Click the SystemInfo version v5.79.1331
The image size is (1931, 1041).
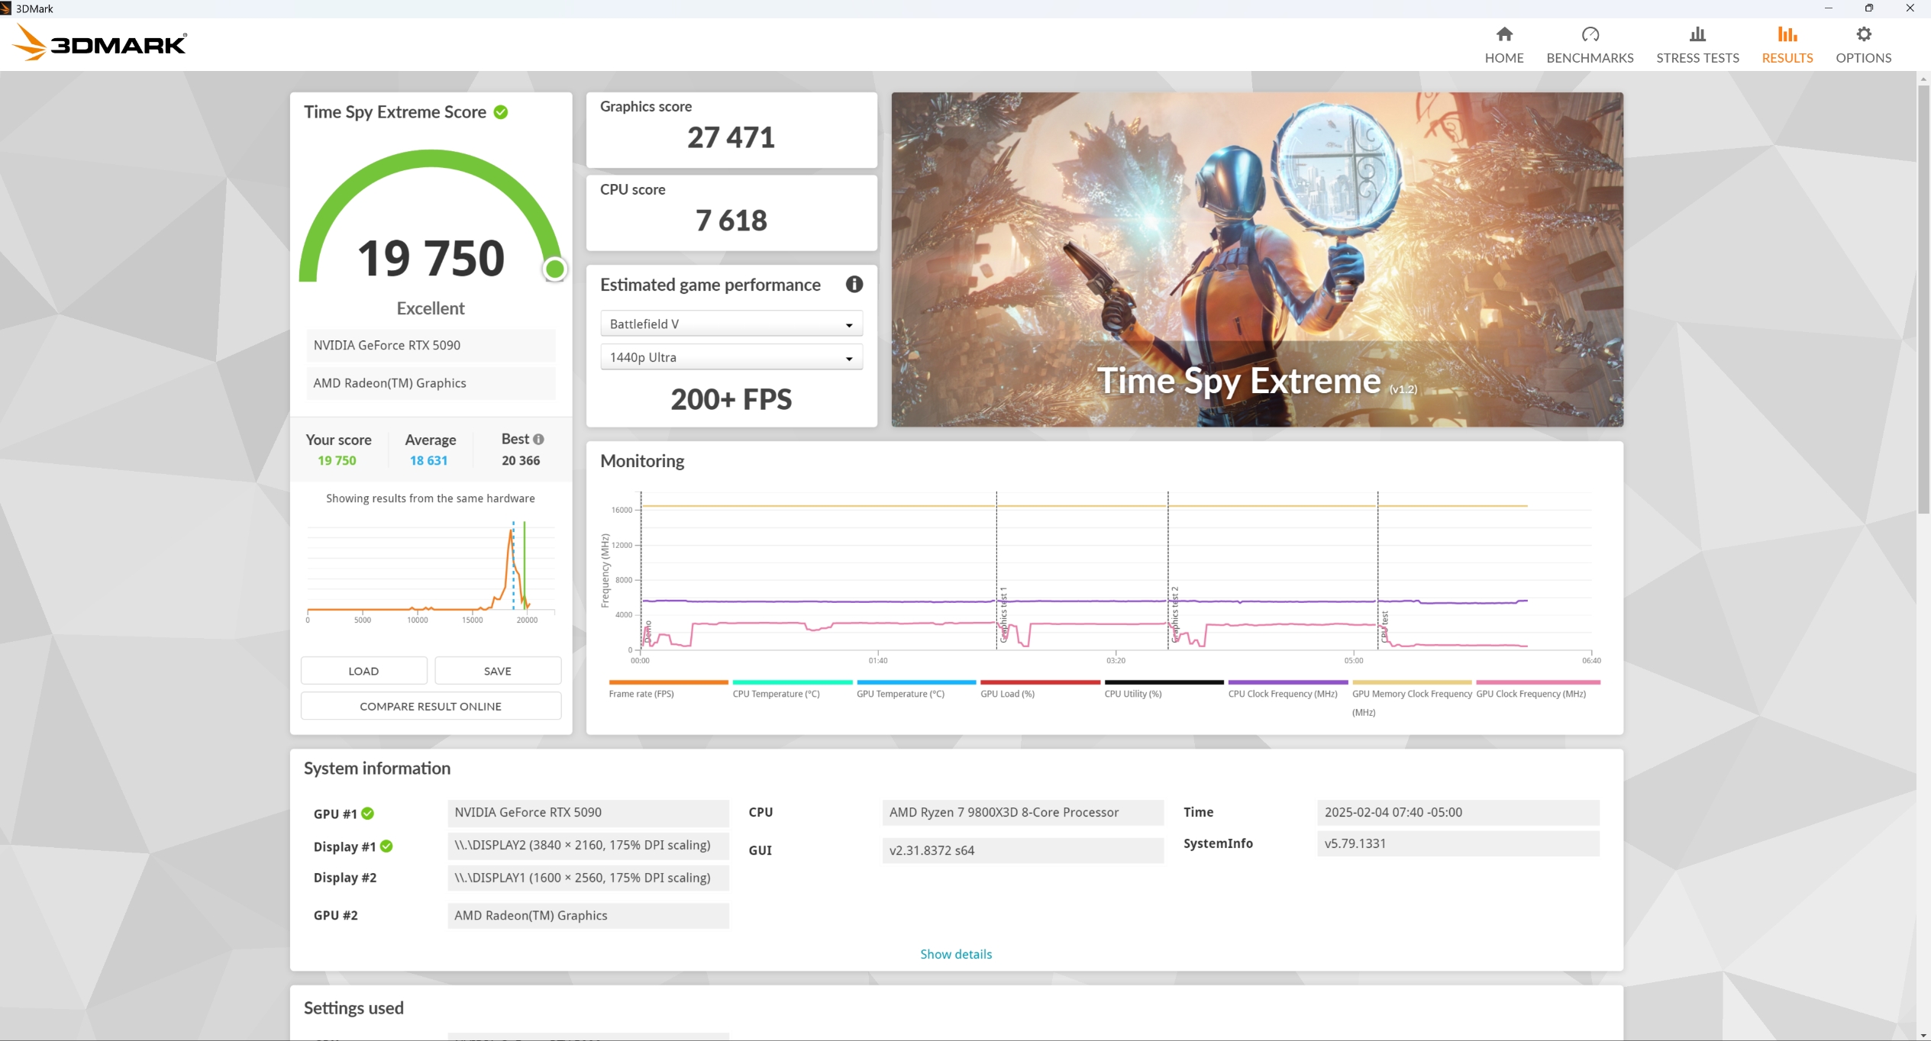1458,843
